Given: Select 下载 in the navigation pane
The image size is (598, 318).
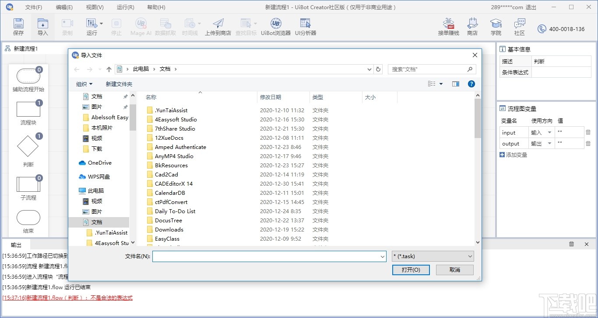Looking at the screenshot, I should [92, 149].
